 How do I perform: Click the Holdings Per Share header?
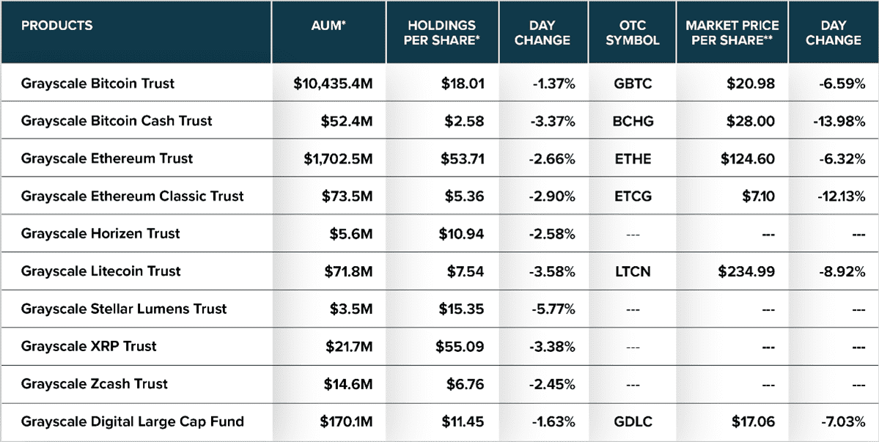[x=442, y=33]
